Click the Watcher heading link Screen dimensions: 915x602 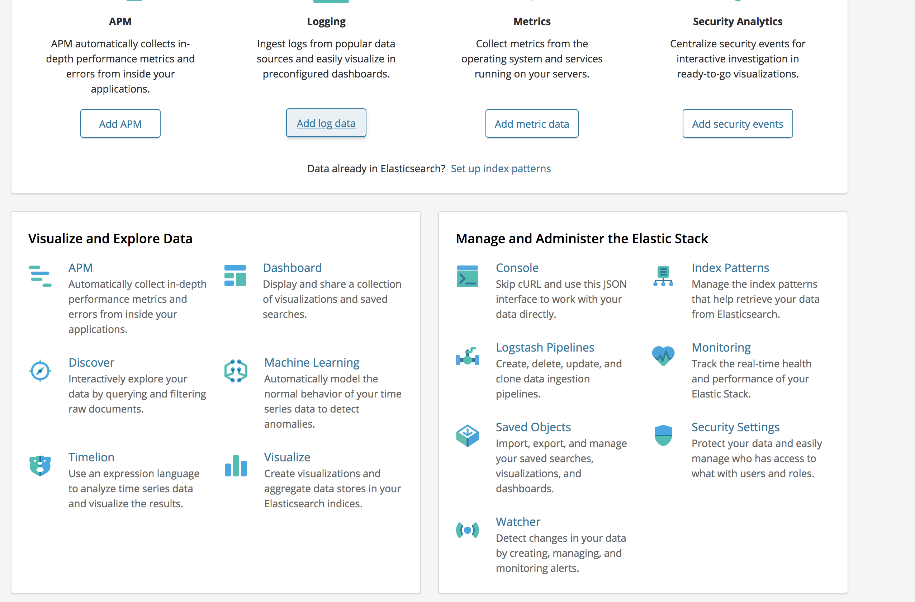coord(517,522)
